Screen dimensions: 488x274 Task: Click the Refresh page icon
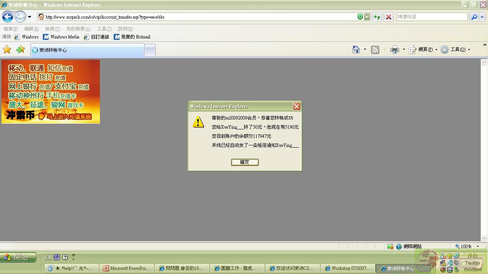377,17
